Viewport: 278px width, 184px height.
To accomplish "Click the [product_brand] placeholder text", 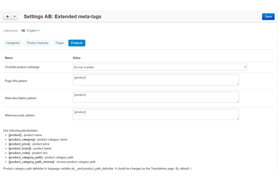I will click(20, 148).
